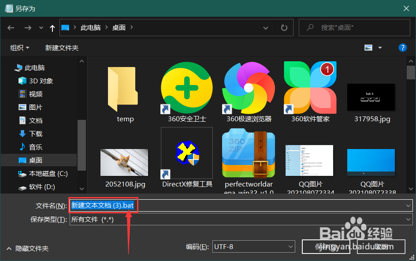Viewport: 416px width, 261px height.
Task: Close the 另存为 dialog
Action: (406, 8)
